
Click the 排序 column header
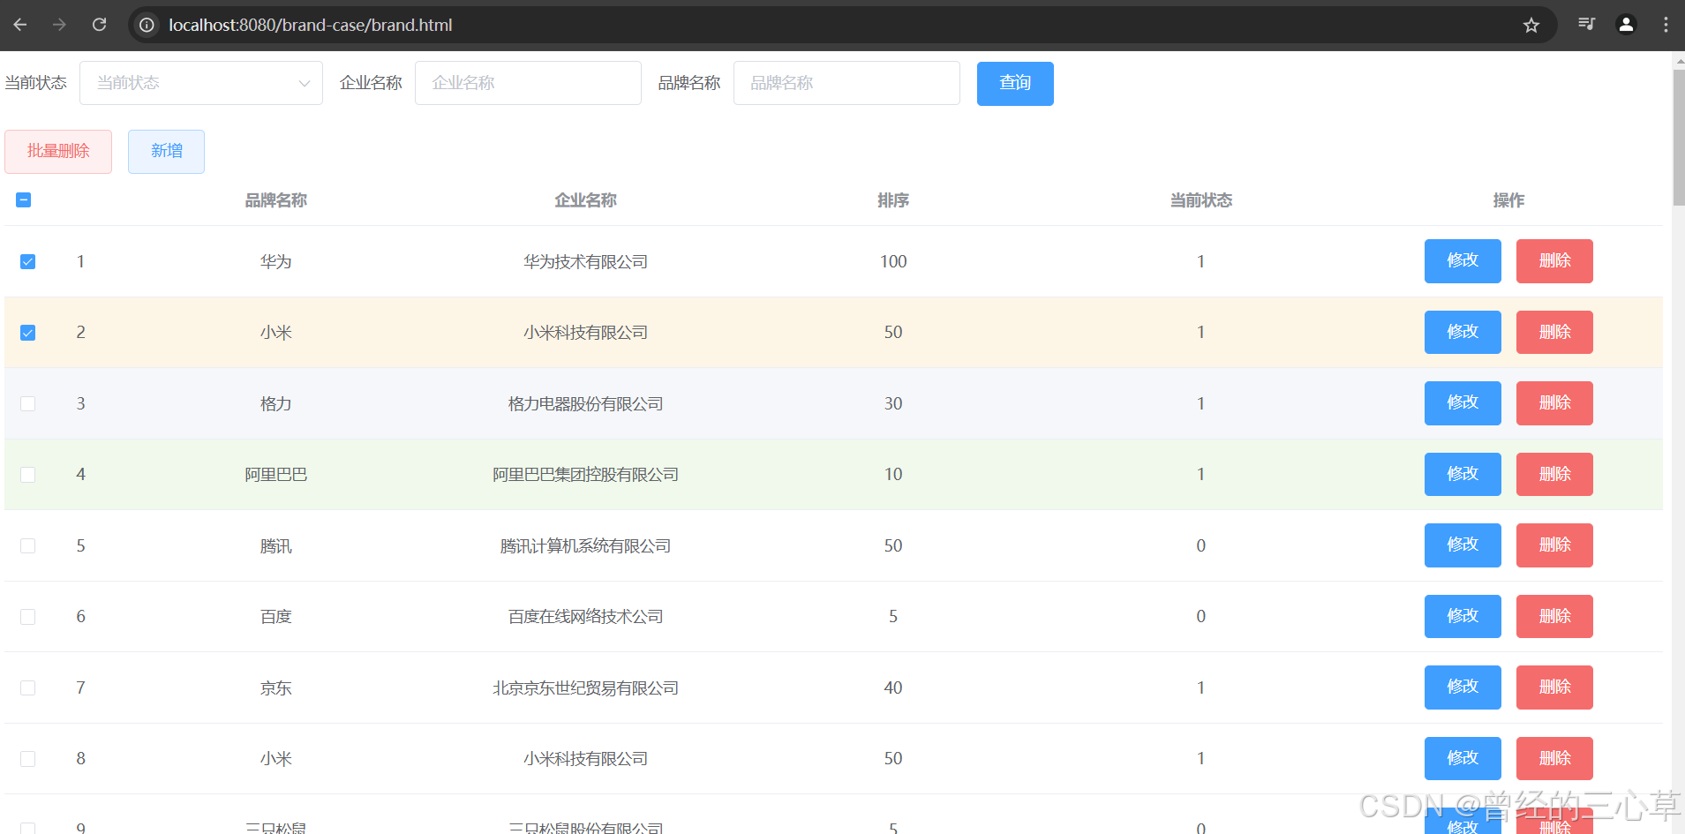tap(893, 200)
